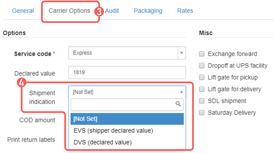Screen dimensions: 274x153
Task: Click the Print return labels label
Action: click(31, 140)
